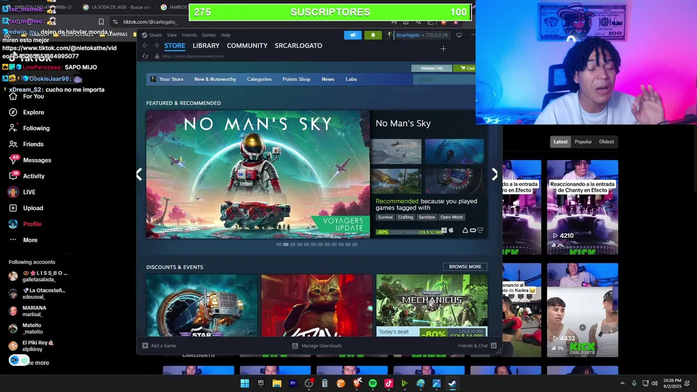Open Spotify from taskbar

coord(372,383)
